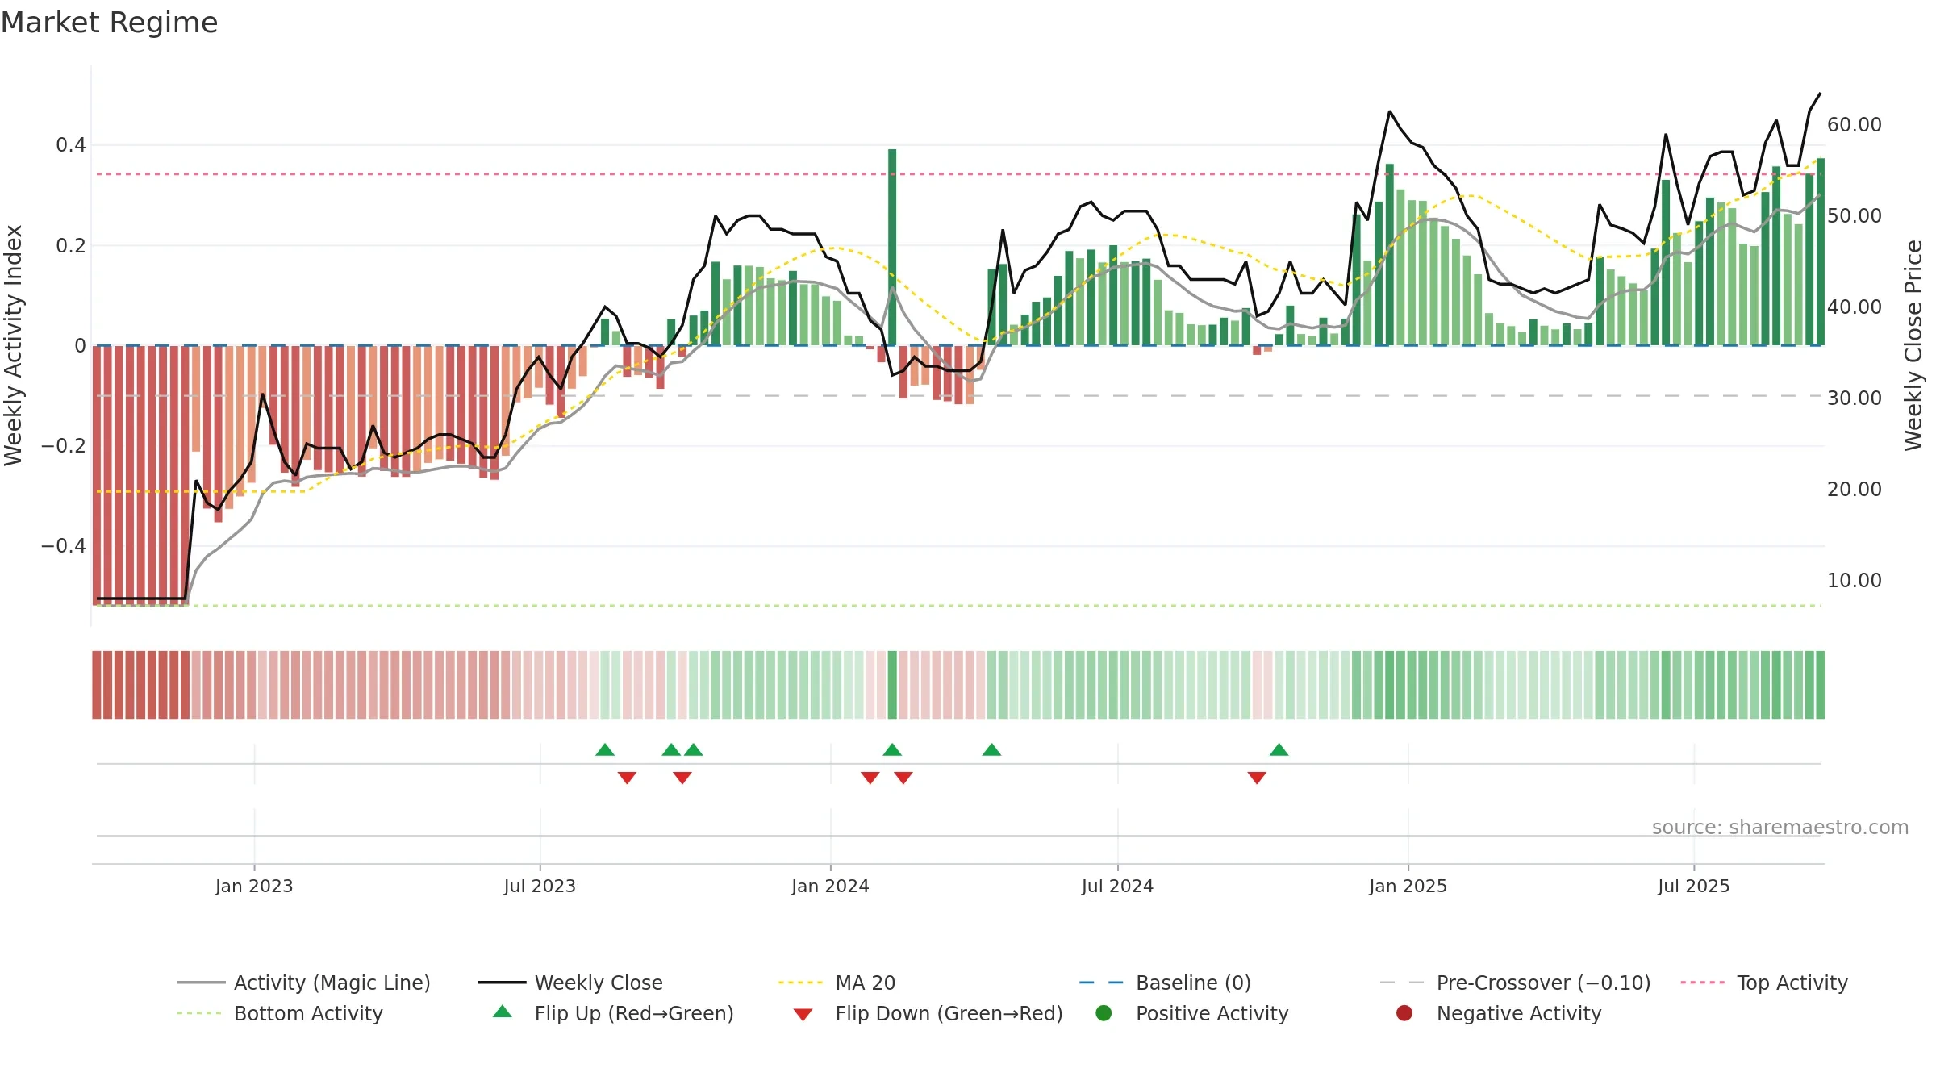The image size is (1936, 1089).
Task: Click the 10.00 price axis tick
Action: pyautogui.click(x=1854, y=581)
